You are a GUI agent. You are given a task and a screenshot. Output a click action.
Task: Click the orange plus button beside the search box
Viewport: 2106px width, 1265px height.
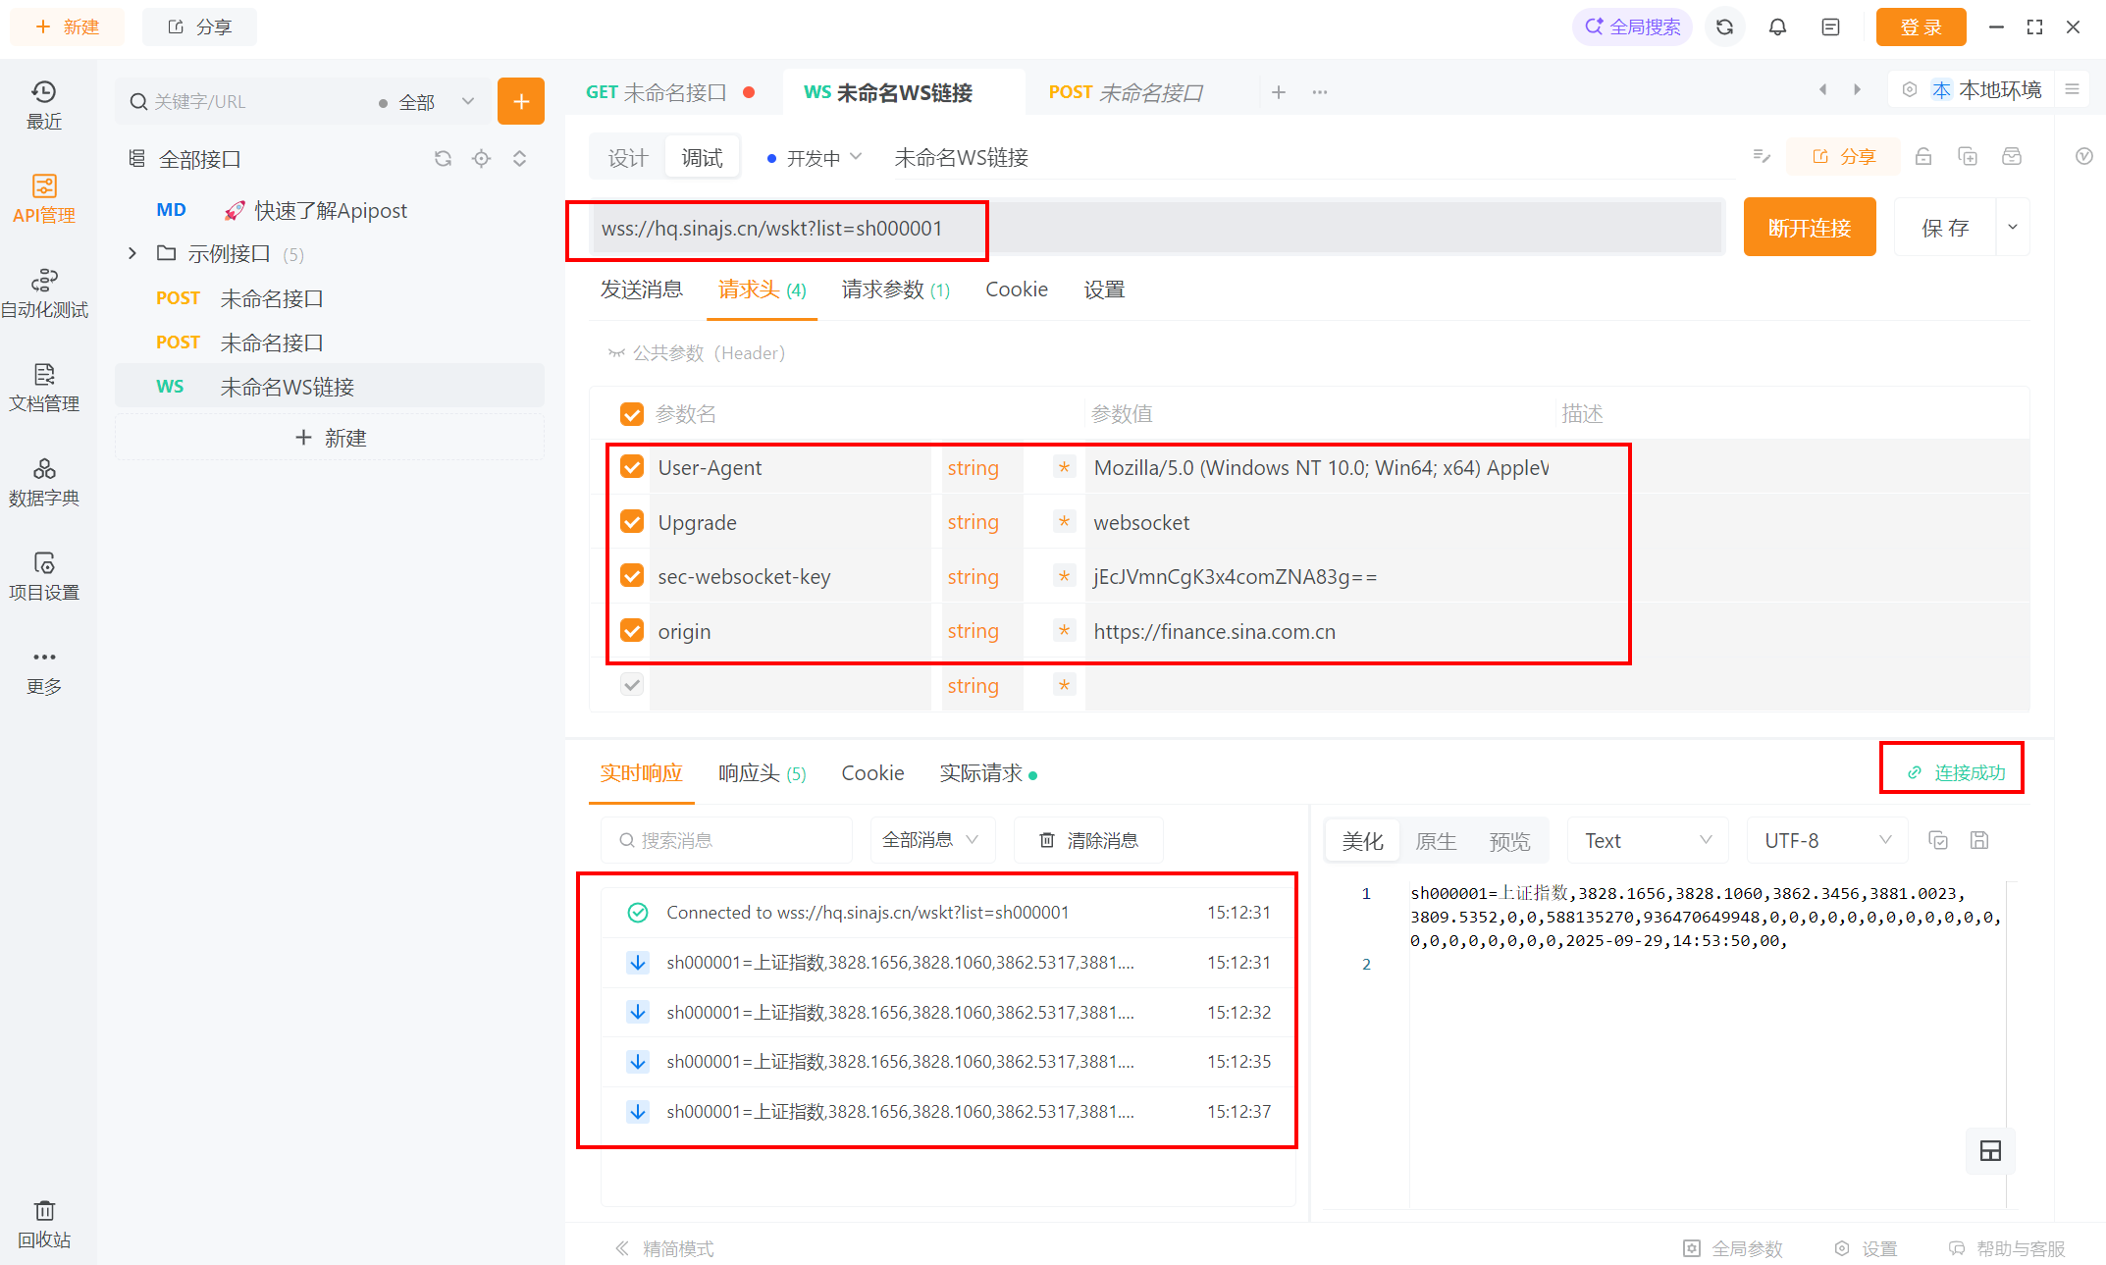tap(520, 101)
